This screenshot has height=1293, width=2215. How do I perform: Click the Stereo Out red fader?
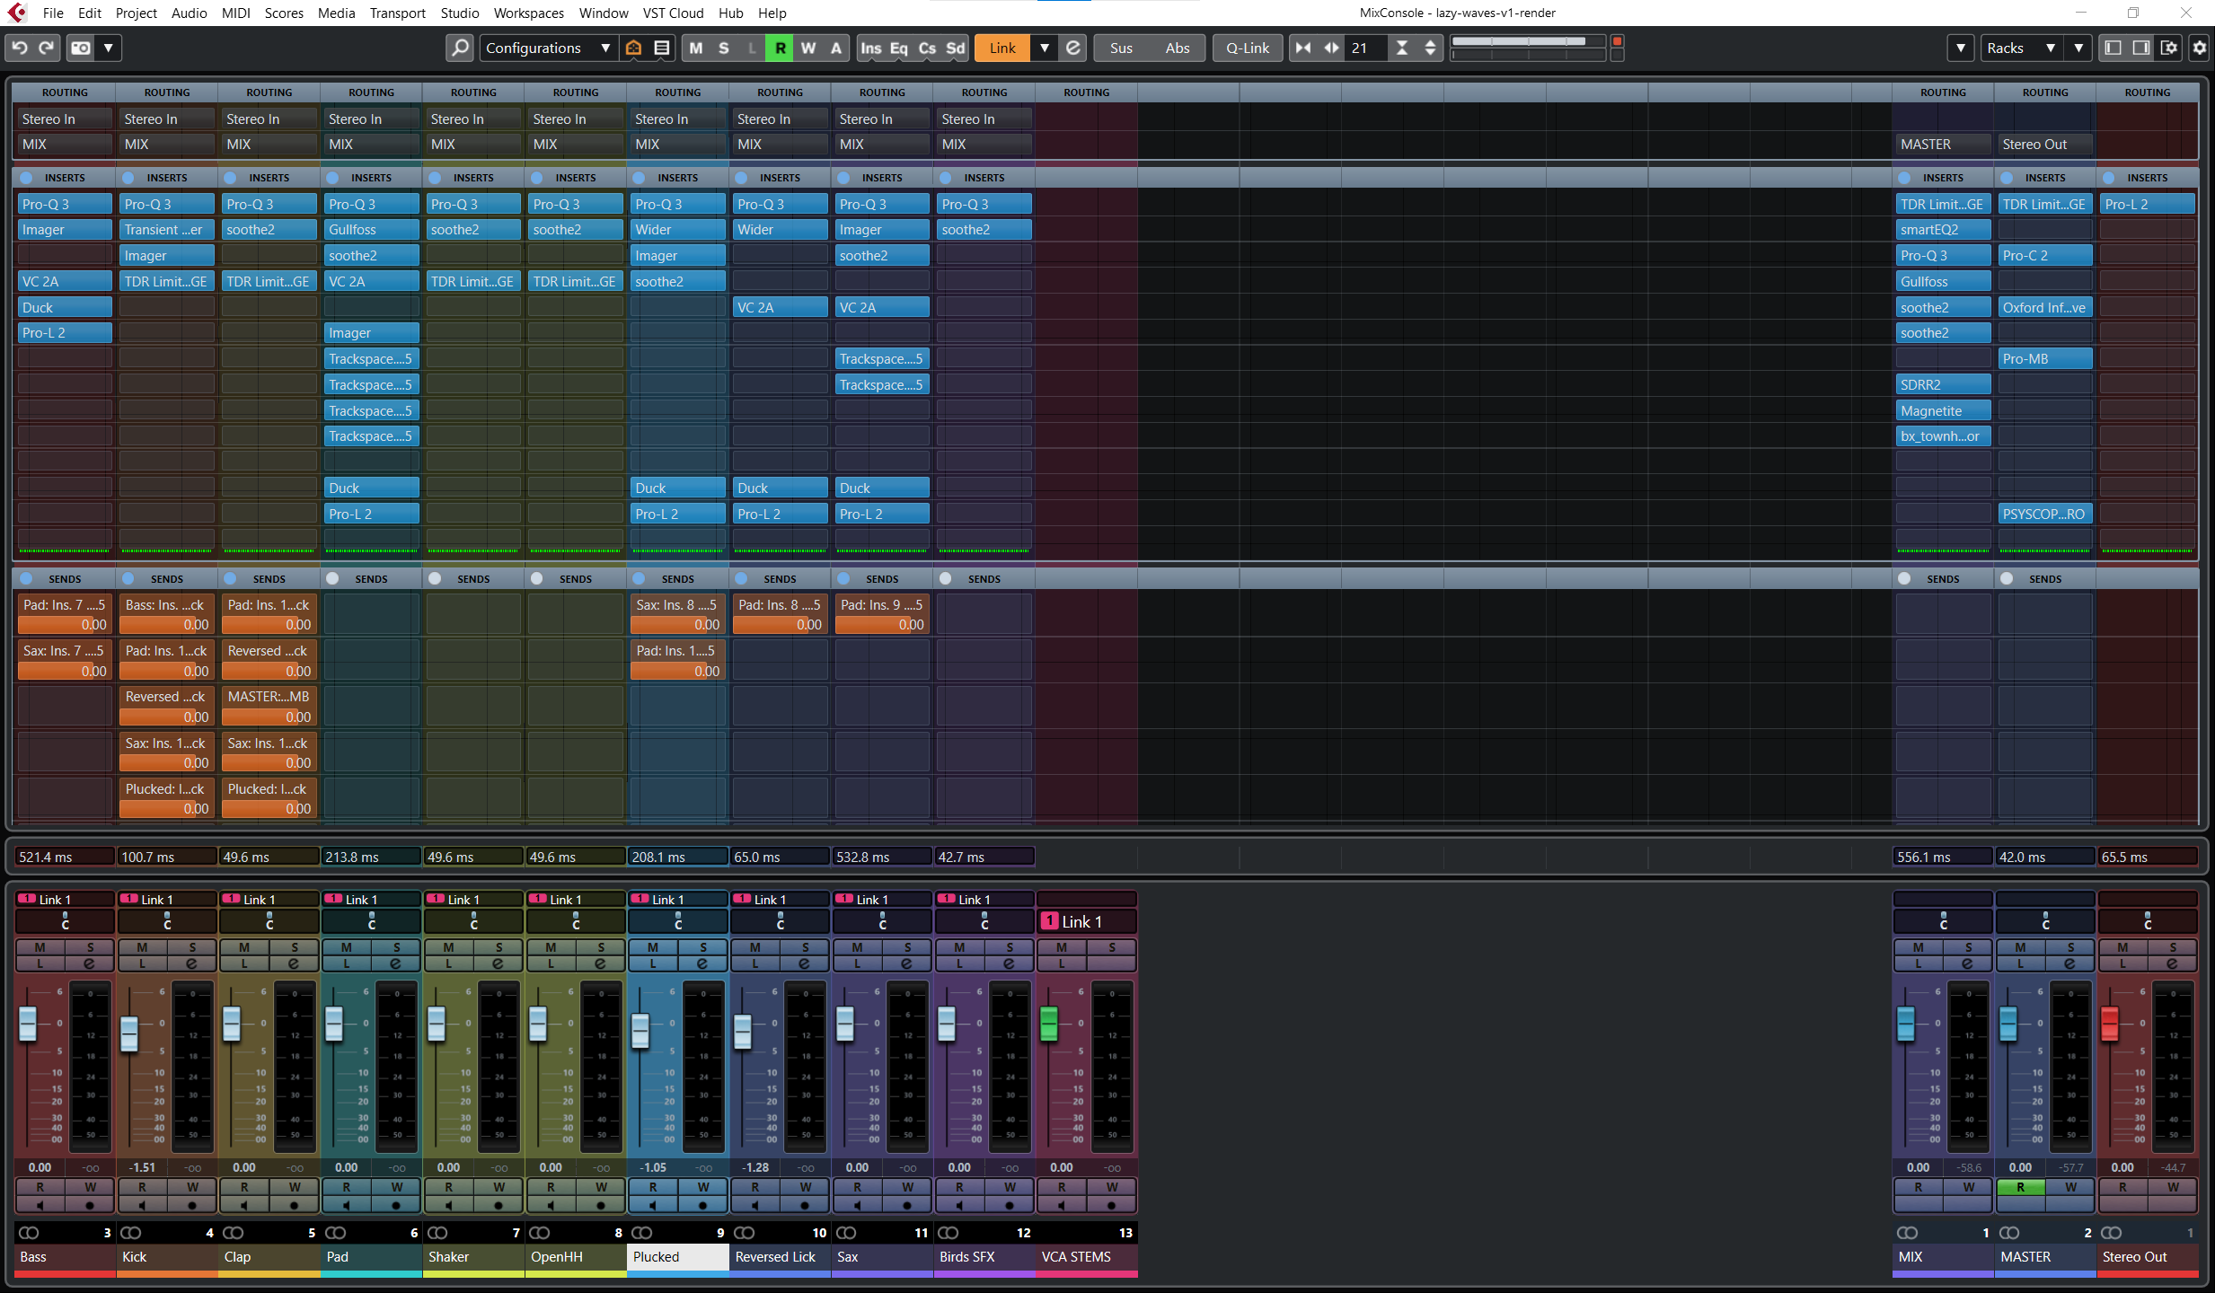[x=2109, y=1024]
